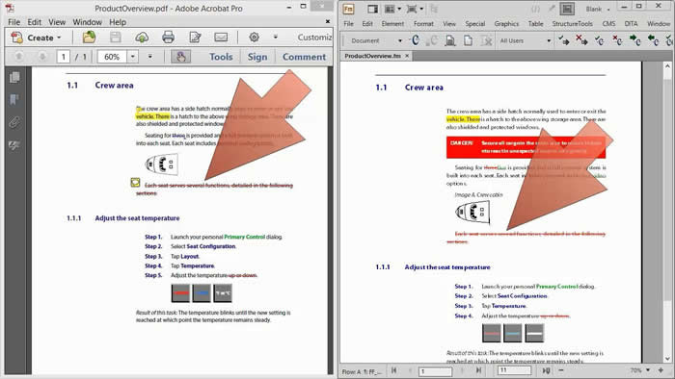Click the next page down arrow in Acrobat
The height and width of the screenshot is (379, 675).
42,56
